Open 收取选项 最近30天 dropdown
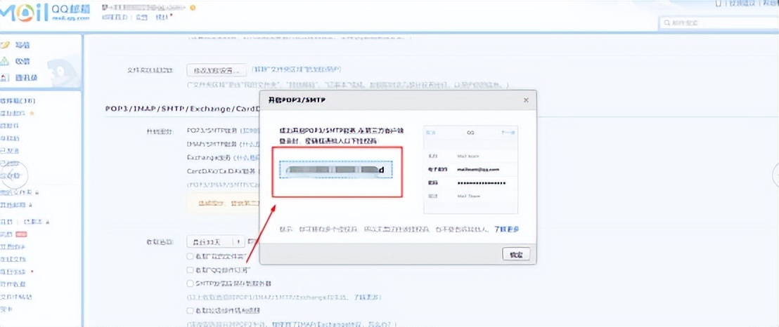 [216, 241]
